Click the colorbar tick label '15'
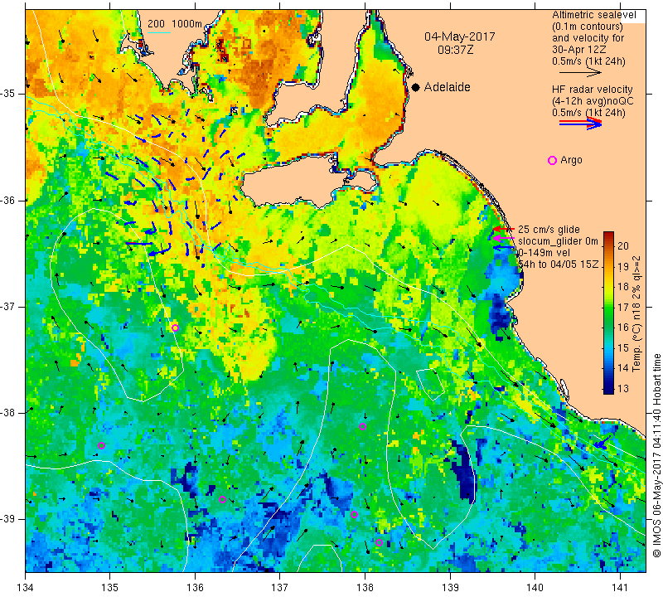663x597 pixels. pos(623,347)
